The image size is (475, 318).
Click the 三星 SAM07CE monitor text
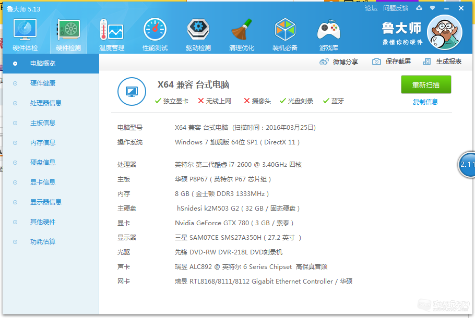pyautogui.click(x=238, y=238)
